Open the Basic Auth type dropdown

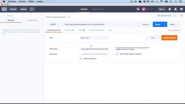(x=94, y=38)
